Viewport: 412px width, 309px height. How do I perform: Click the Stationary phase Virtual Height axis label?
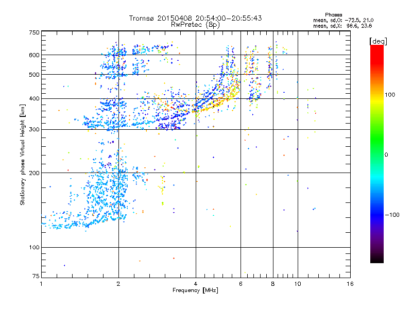22,155
